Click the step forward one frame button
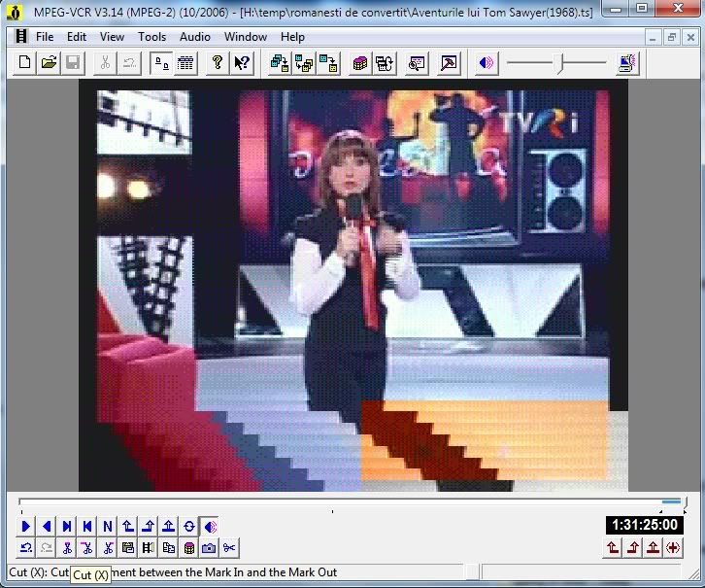The image size is (705, 588). [67, 526]
